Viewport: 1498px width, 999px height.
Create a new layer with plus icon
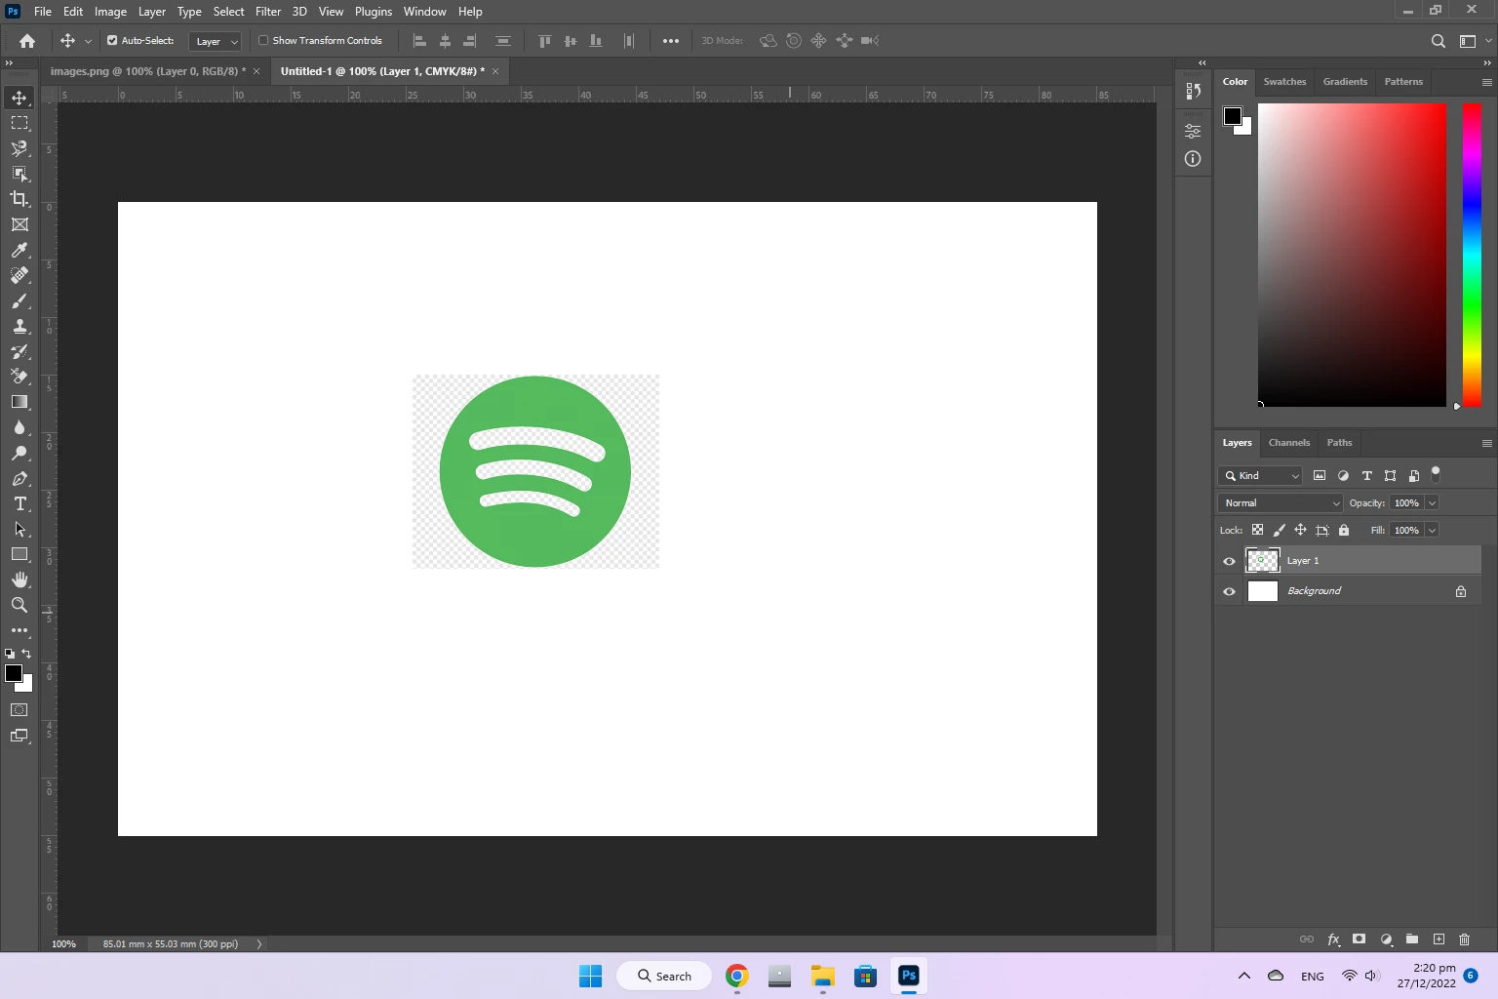click(1439, 939)
